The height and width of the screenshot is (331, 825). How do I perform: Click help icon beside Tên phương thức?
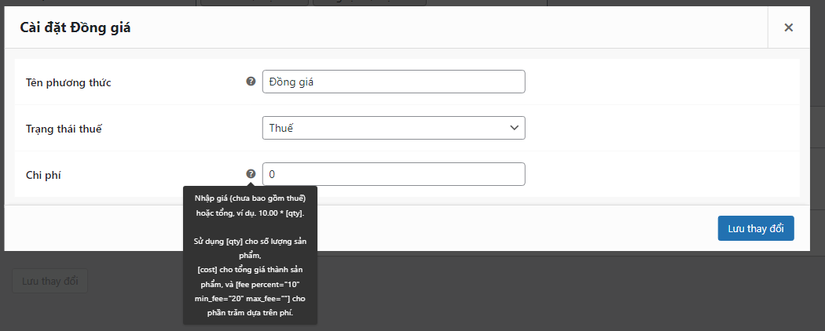251,81
